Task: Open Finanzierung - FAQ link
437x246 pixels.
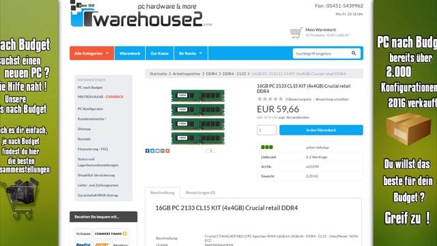Action: coord(93,149)
